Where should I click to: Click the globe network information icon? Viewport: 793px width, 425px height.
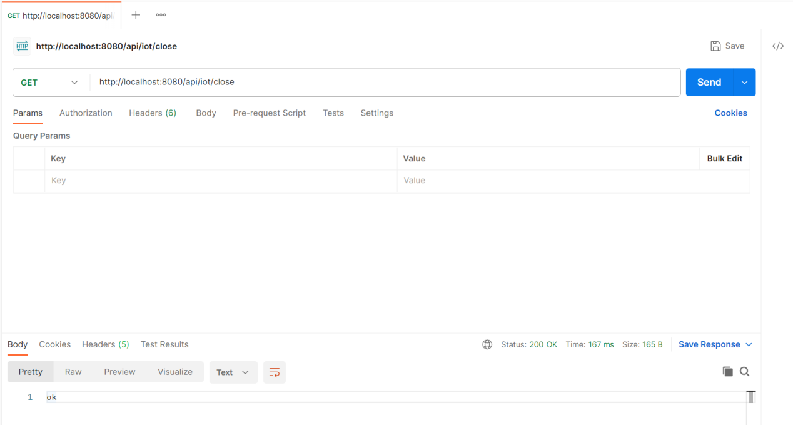coord(487,345)
